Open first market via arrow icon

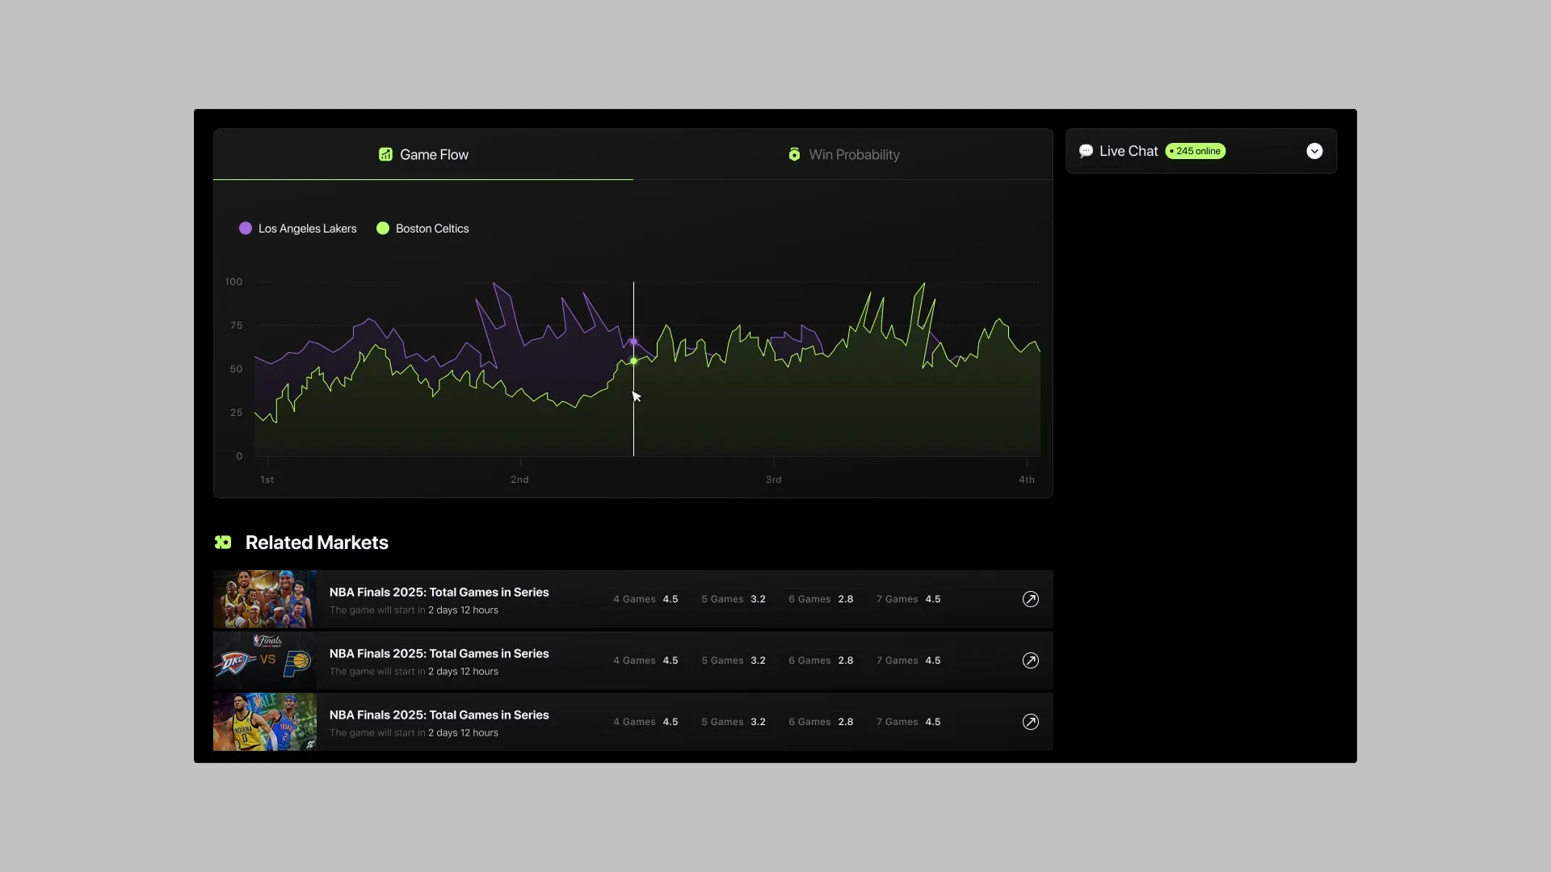click(x=1030, y=599)
